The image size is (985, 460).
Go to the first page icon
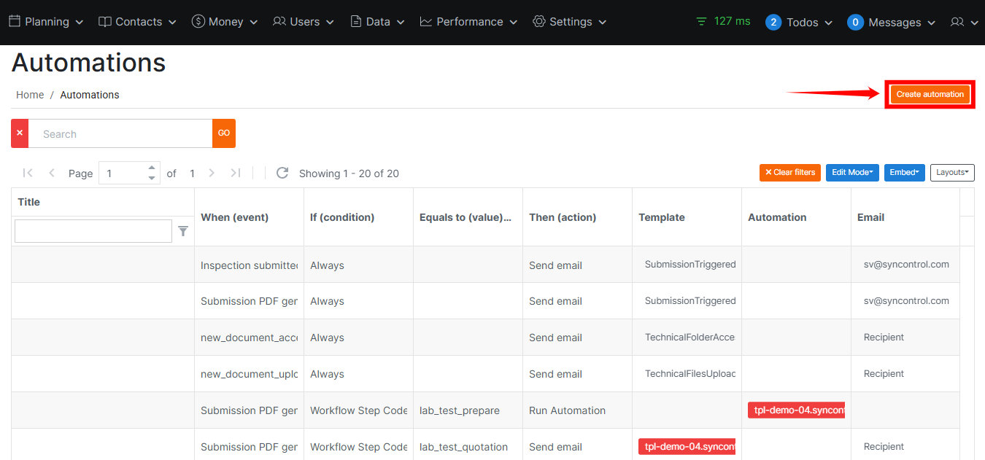tap(28, 173)
